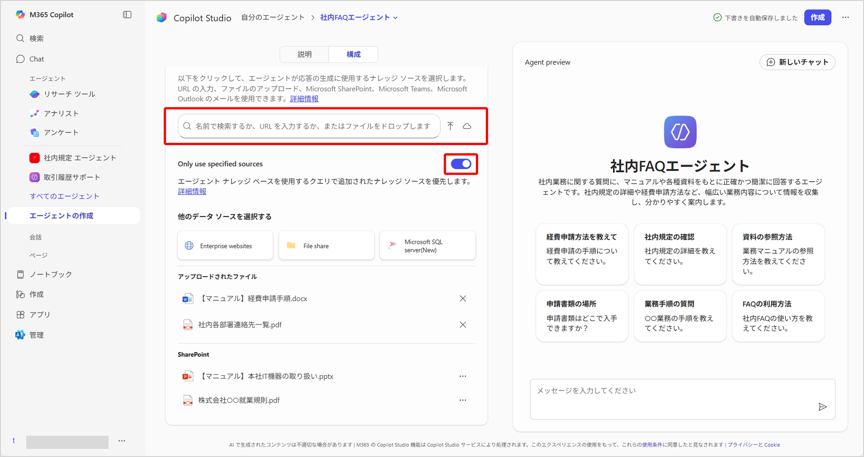The width and height of the screenshot is (864, 457).
Task: Toggle Only use specified sources switch
Action: pos(461,164)
